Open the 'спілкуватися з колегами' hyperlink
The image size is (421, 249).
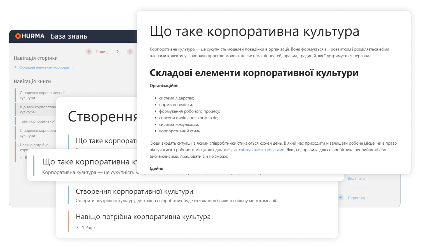[261, 150]
